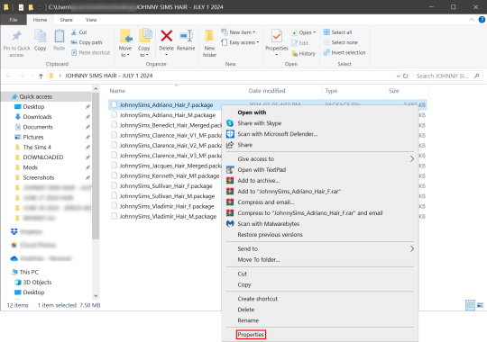
Task: Switch to Details view icon in status bar
Action: pos(470,305)
